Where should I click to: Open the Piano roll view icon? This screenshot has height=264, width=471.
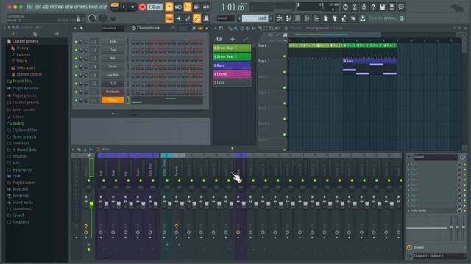(288, 18)
